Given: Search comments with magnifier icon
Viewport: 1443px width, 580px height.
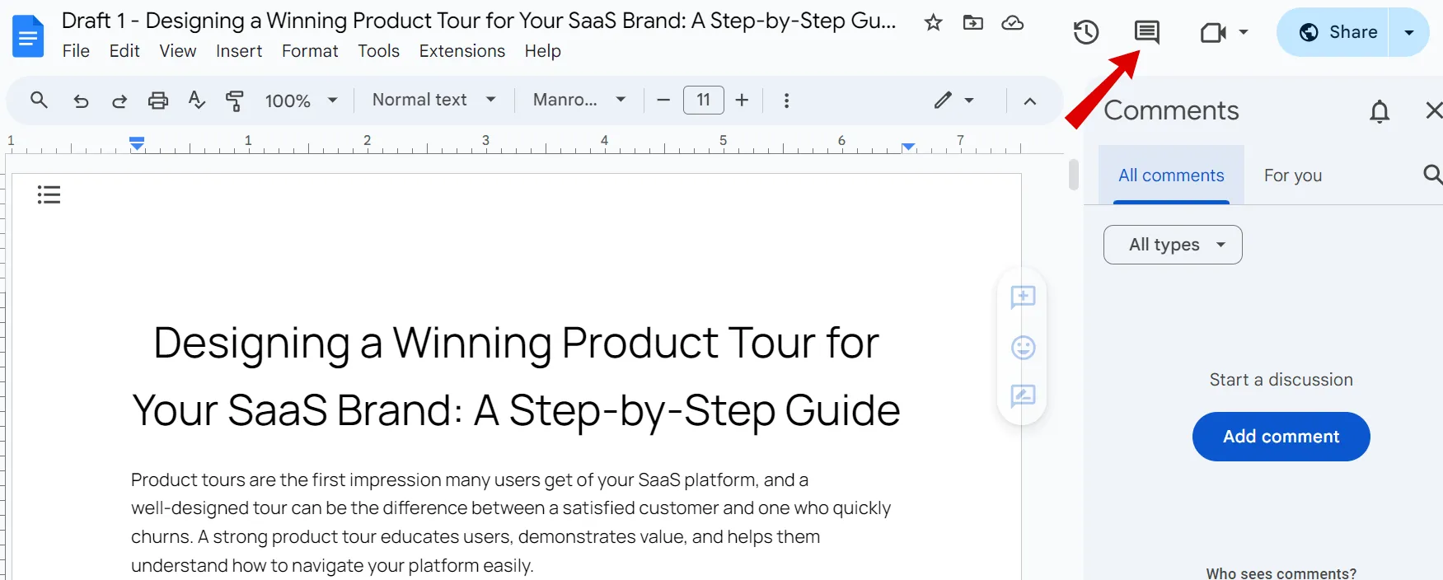Looking at the screenshot, I should (1432, 174).
